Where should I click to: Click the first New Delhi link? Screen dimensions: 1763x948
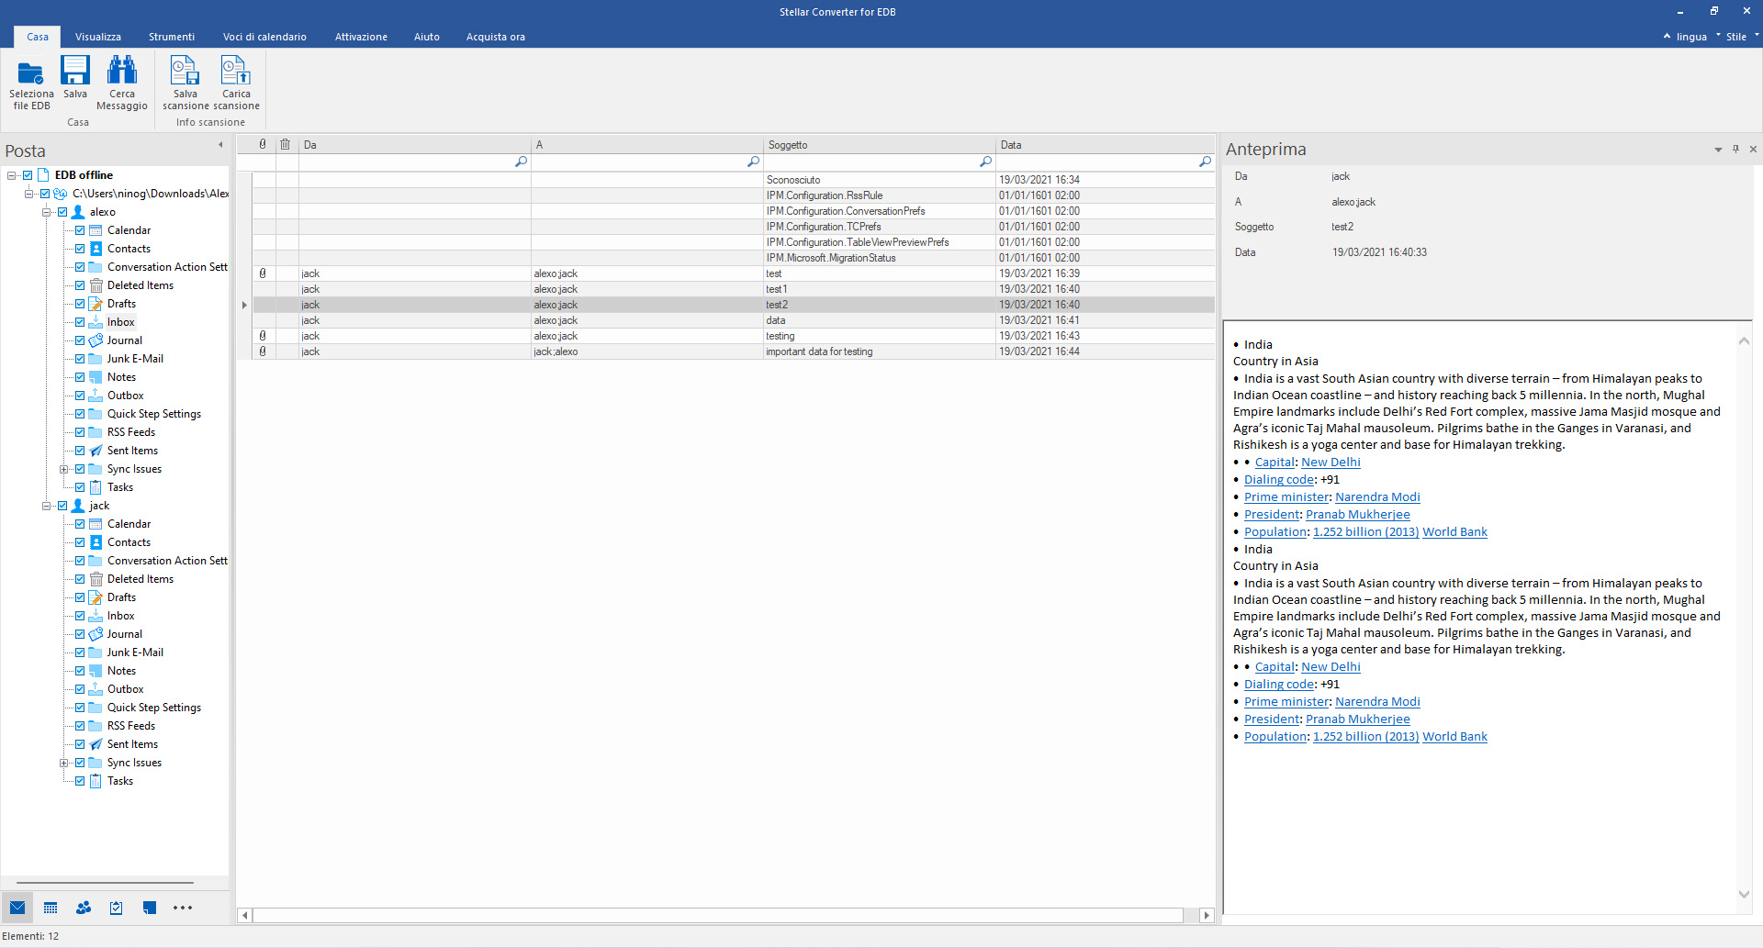[x=1331, y=463]
